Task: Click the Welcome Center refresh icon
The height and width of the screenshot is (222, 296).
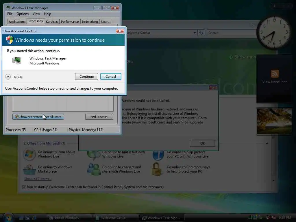Action: coord(201,33)
